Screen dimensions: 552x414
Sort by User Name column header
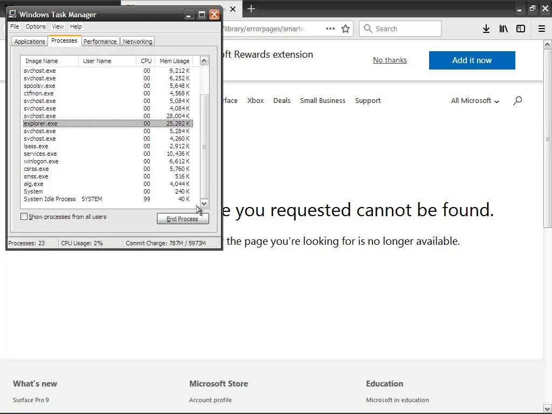tap(107, 61)
